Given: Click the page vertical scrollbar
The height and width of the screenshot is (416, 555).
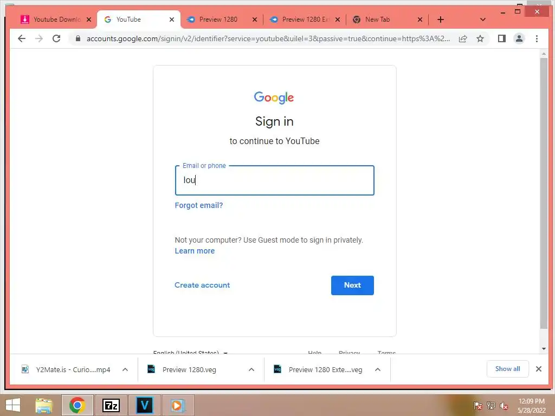Looking at the screenshot, I should pyautogui.click(x=544, y=193).
